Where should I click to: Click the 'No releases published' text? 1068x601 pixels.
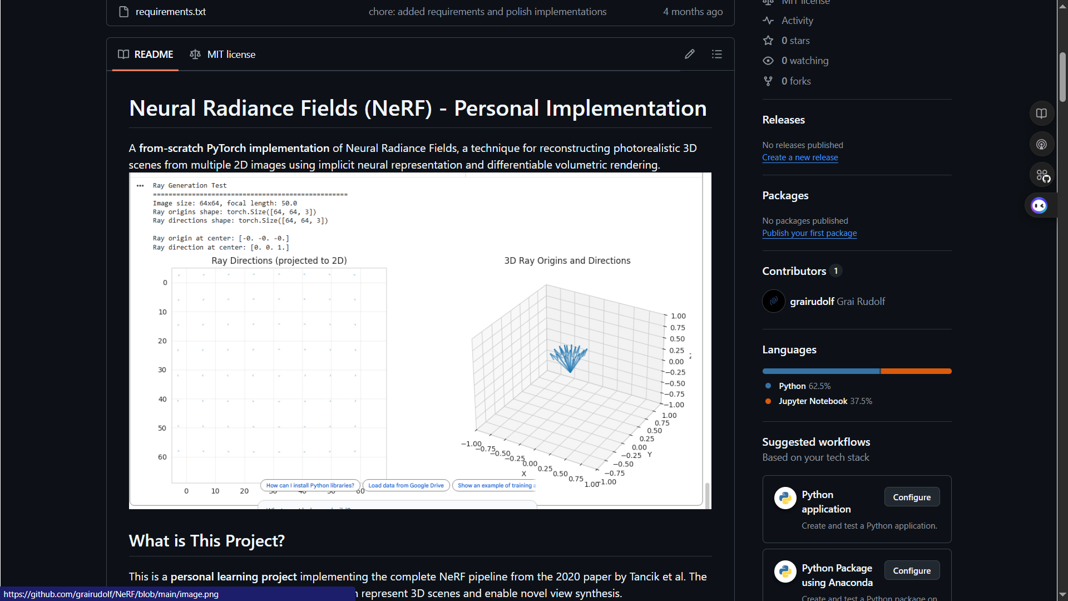[803, 145]
